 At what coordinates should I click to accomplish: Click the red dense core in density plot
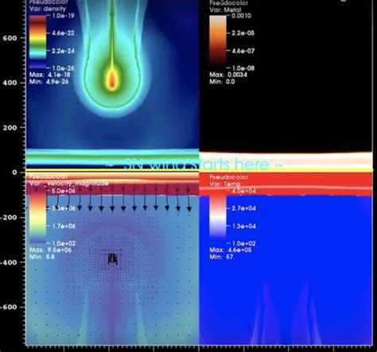[x=112, y=79]
